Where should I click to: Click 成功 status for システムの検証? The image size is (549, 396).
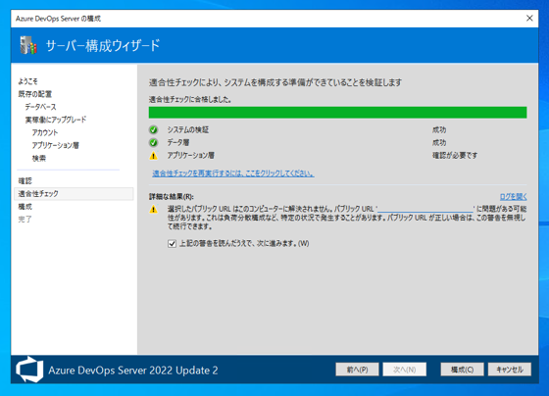click(439, 130)
